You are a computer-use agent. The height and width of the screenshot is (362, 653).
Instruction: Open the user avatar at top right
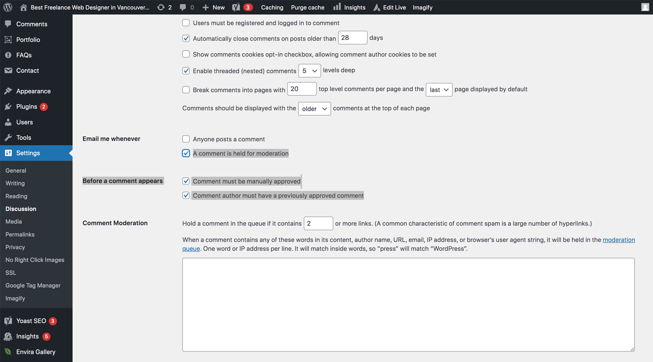(x=645, y=7)
